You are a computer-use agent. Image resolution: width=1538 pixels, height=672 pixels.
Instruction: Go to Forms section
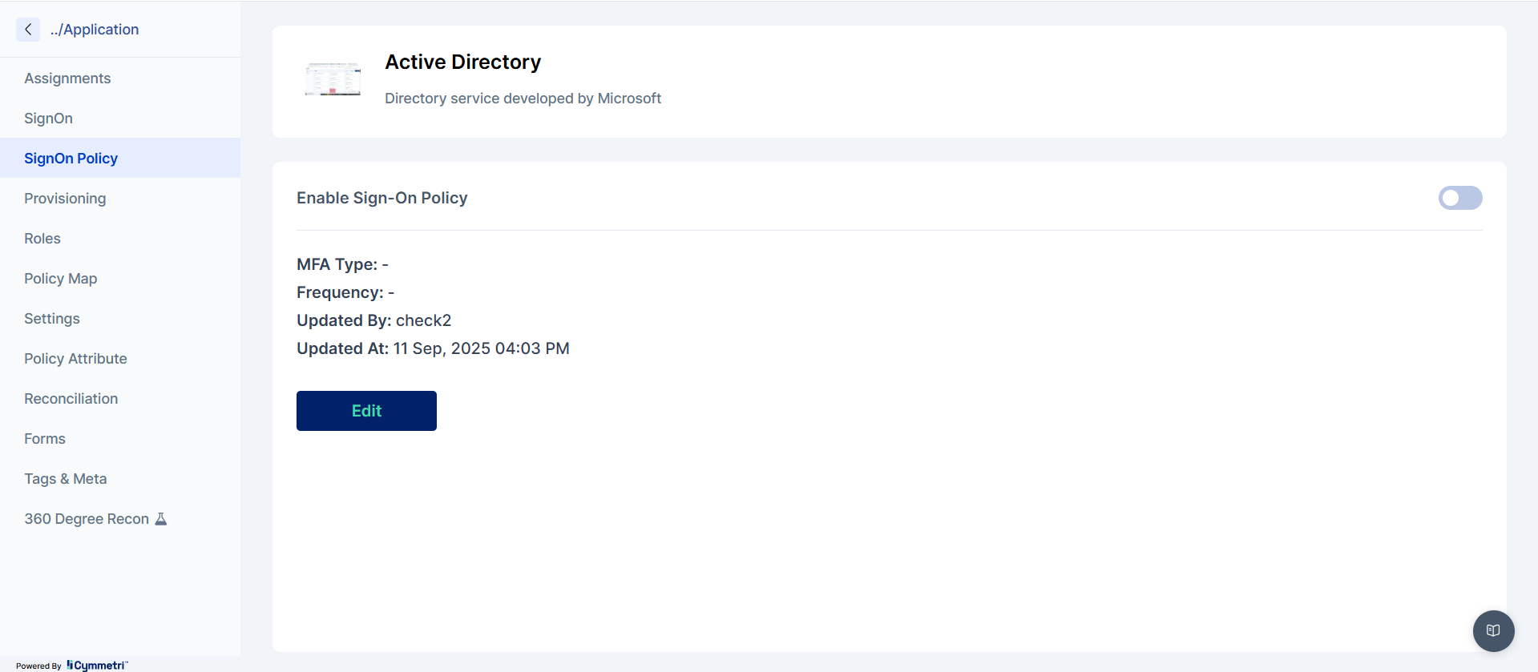120,439
